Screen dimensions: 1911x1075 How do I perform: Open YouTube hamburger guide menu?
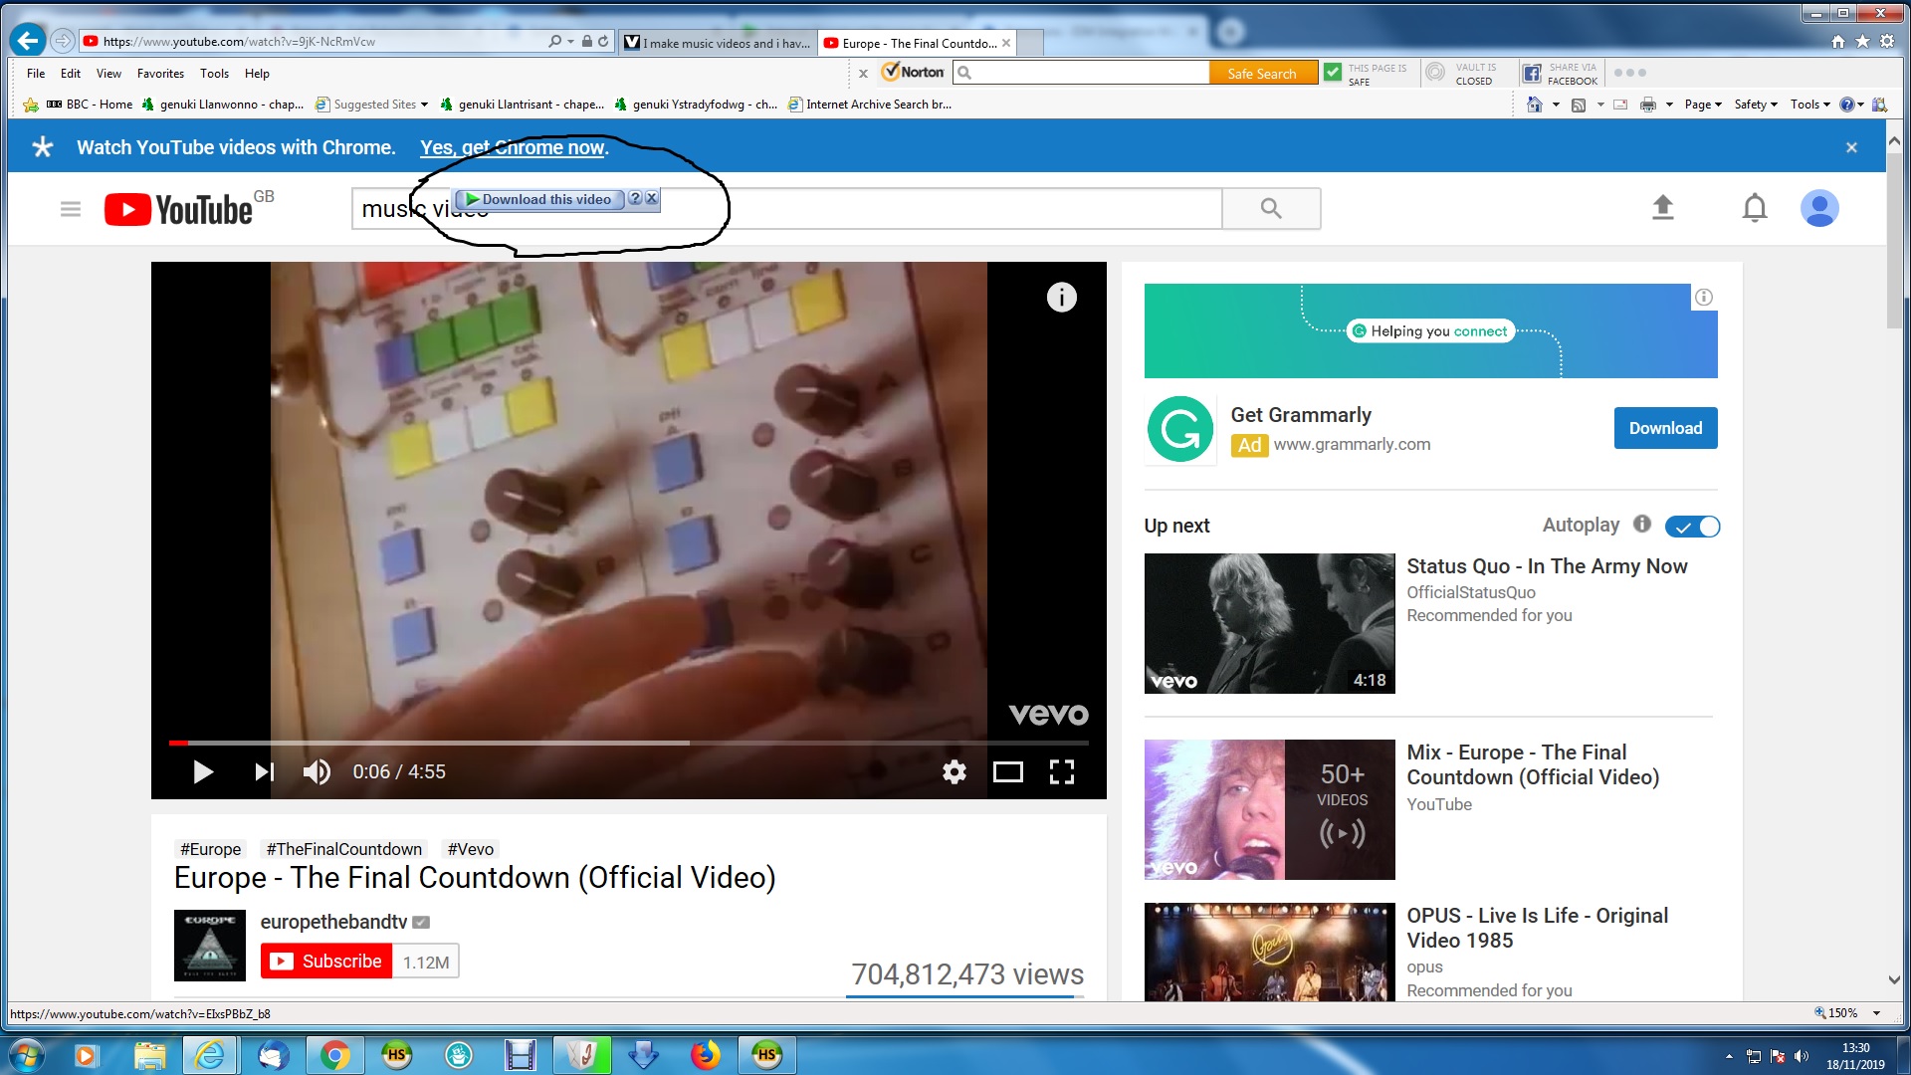pyautogui.click(x=71, y=209)
